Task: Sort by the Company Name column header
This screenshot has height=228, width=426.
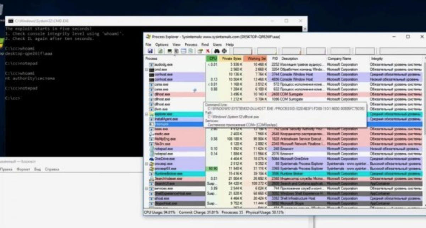Action: coord(347,58)
